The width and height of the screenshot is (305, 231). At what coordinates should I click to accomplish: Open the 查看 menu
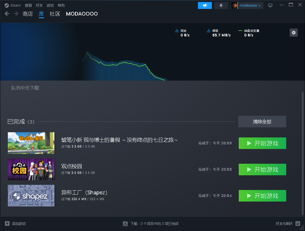(28, 5)
